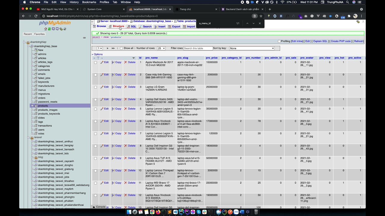Go to the Search tab
The width and height of the screenshot is (385, 216).
(x=145, y=26)
